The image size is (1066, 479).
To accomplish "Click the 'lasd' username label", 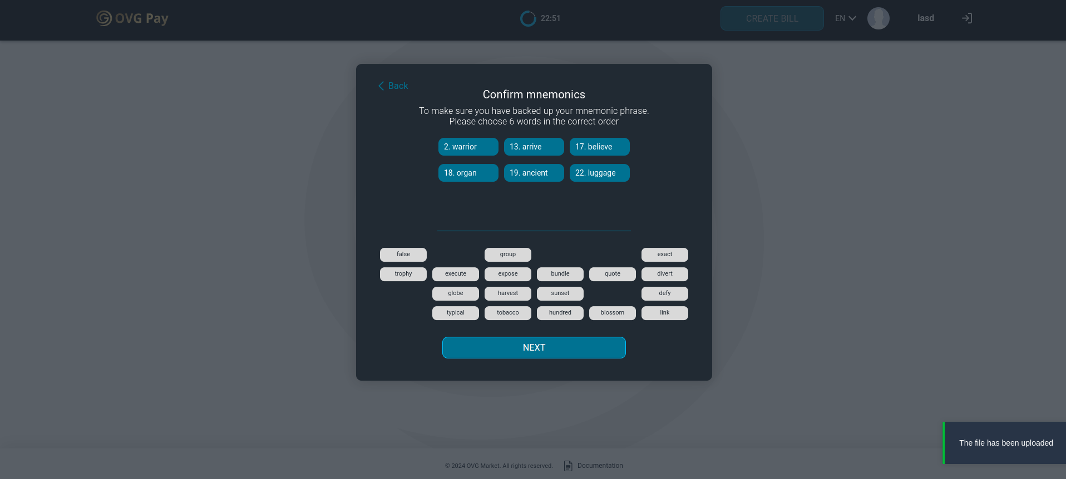I will [925, 18].
